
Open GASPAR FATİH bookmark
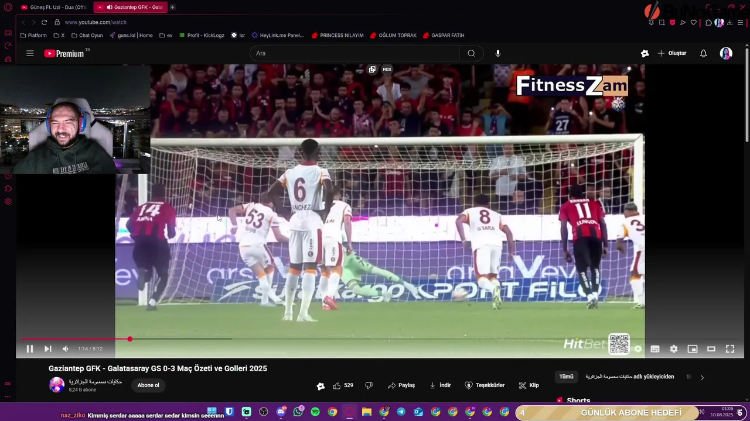[444, 35]
